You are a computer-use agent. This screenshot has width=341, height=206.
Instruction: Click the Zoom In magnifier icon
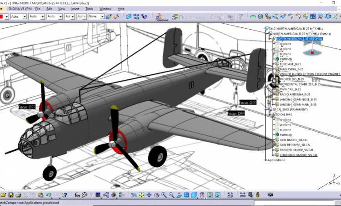pyautogui.click(x=164, y=195)
